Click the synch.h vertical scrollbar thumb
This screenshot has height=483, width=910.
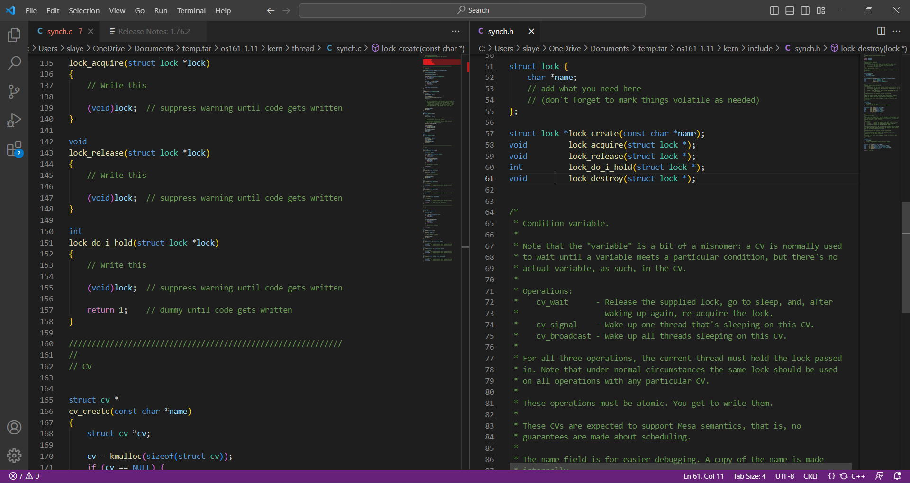click(906, 257)
